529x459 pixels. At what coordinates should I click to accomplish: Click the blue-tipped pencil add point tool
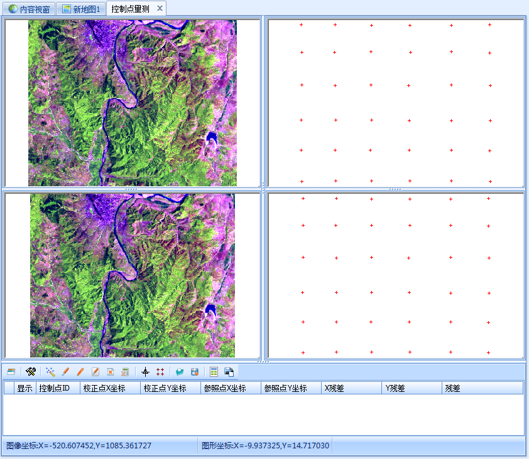click(x=65, y=372)
